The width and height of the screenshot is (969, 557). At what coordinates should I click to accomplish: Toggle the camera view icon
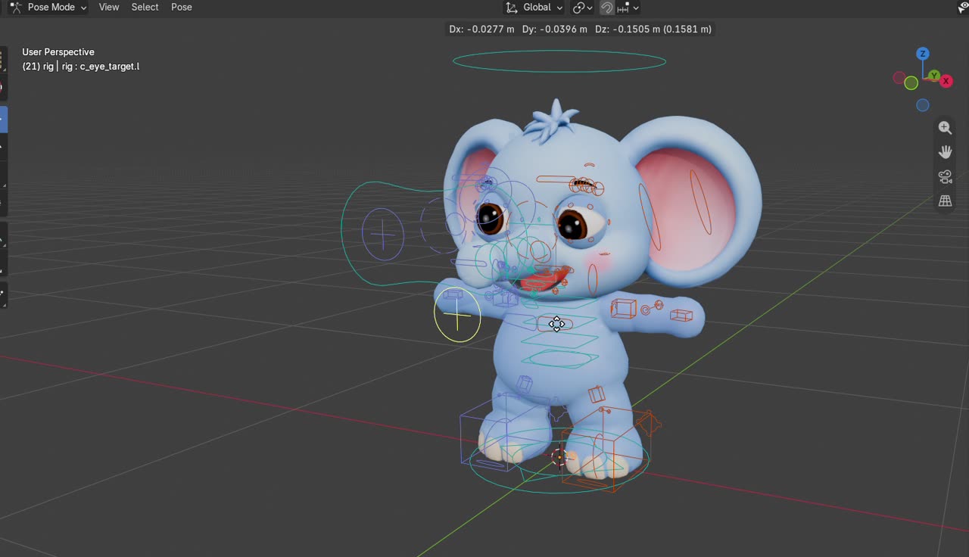coord(945,176)
